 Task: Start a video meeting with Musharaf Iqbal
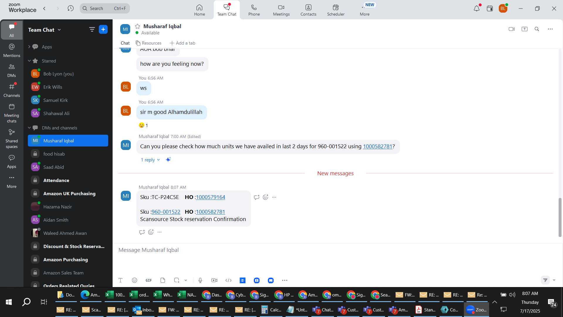click(x=512, y=29)
